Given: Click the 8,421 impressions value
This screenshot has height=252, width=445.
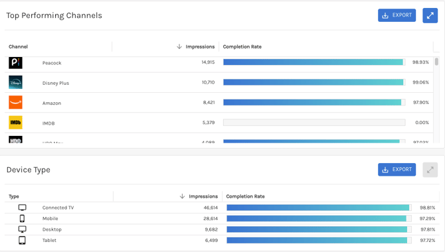Looking at the screenshot, I should point(209,102).
